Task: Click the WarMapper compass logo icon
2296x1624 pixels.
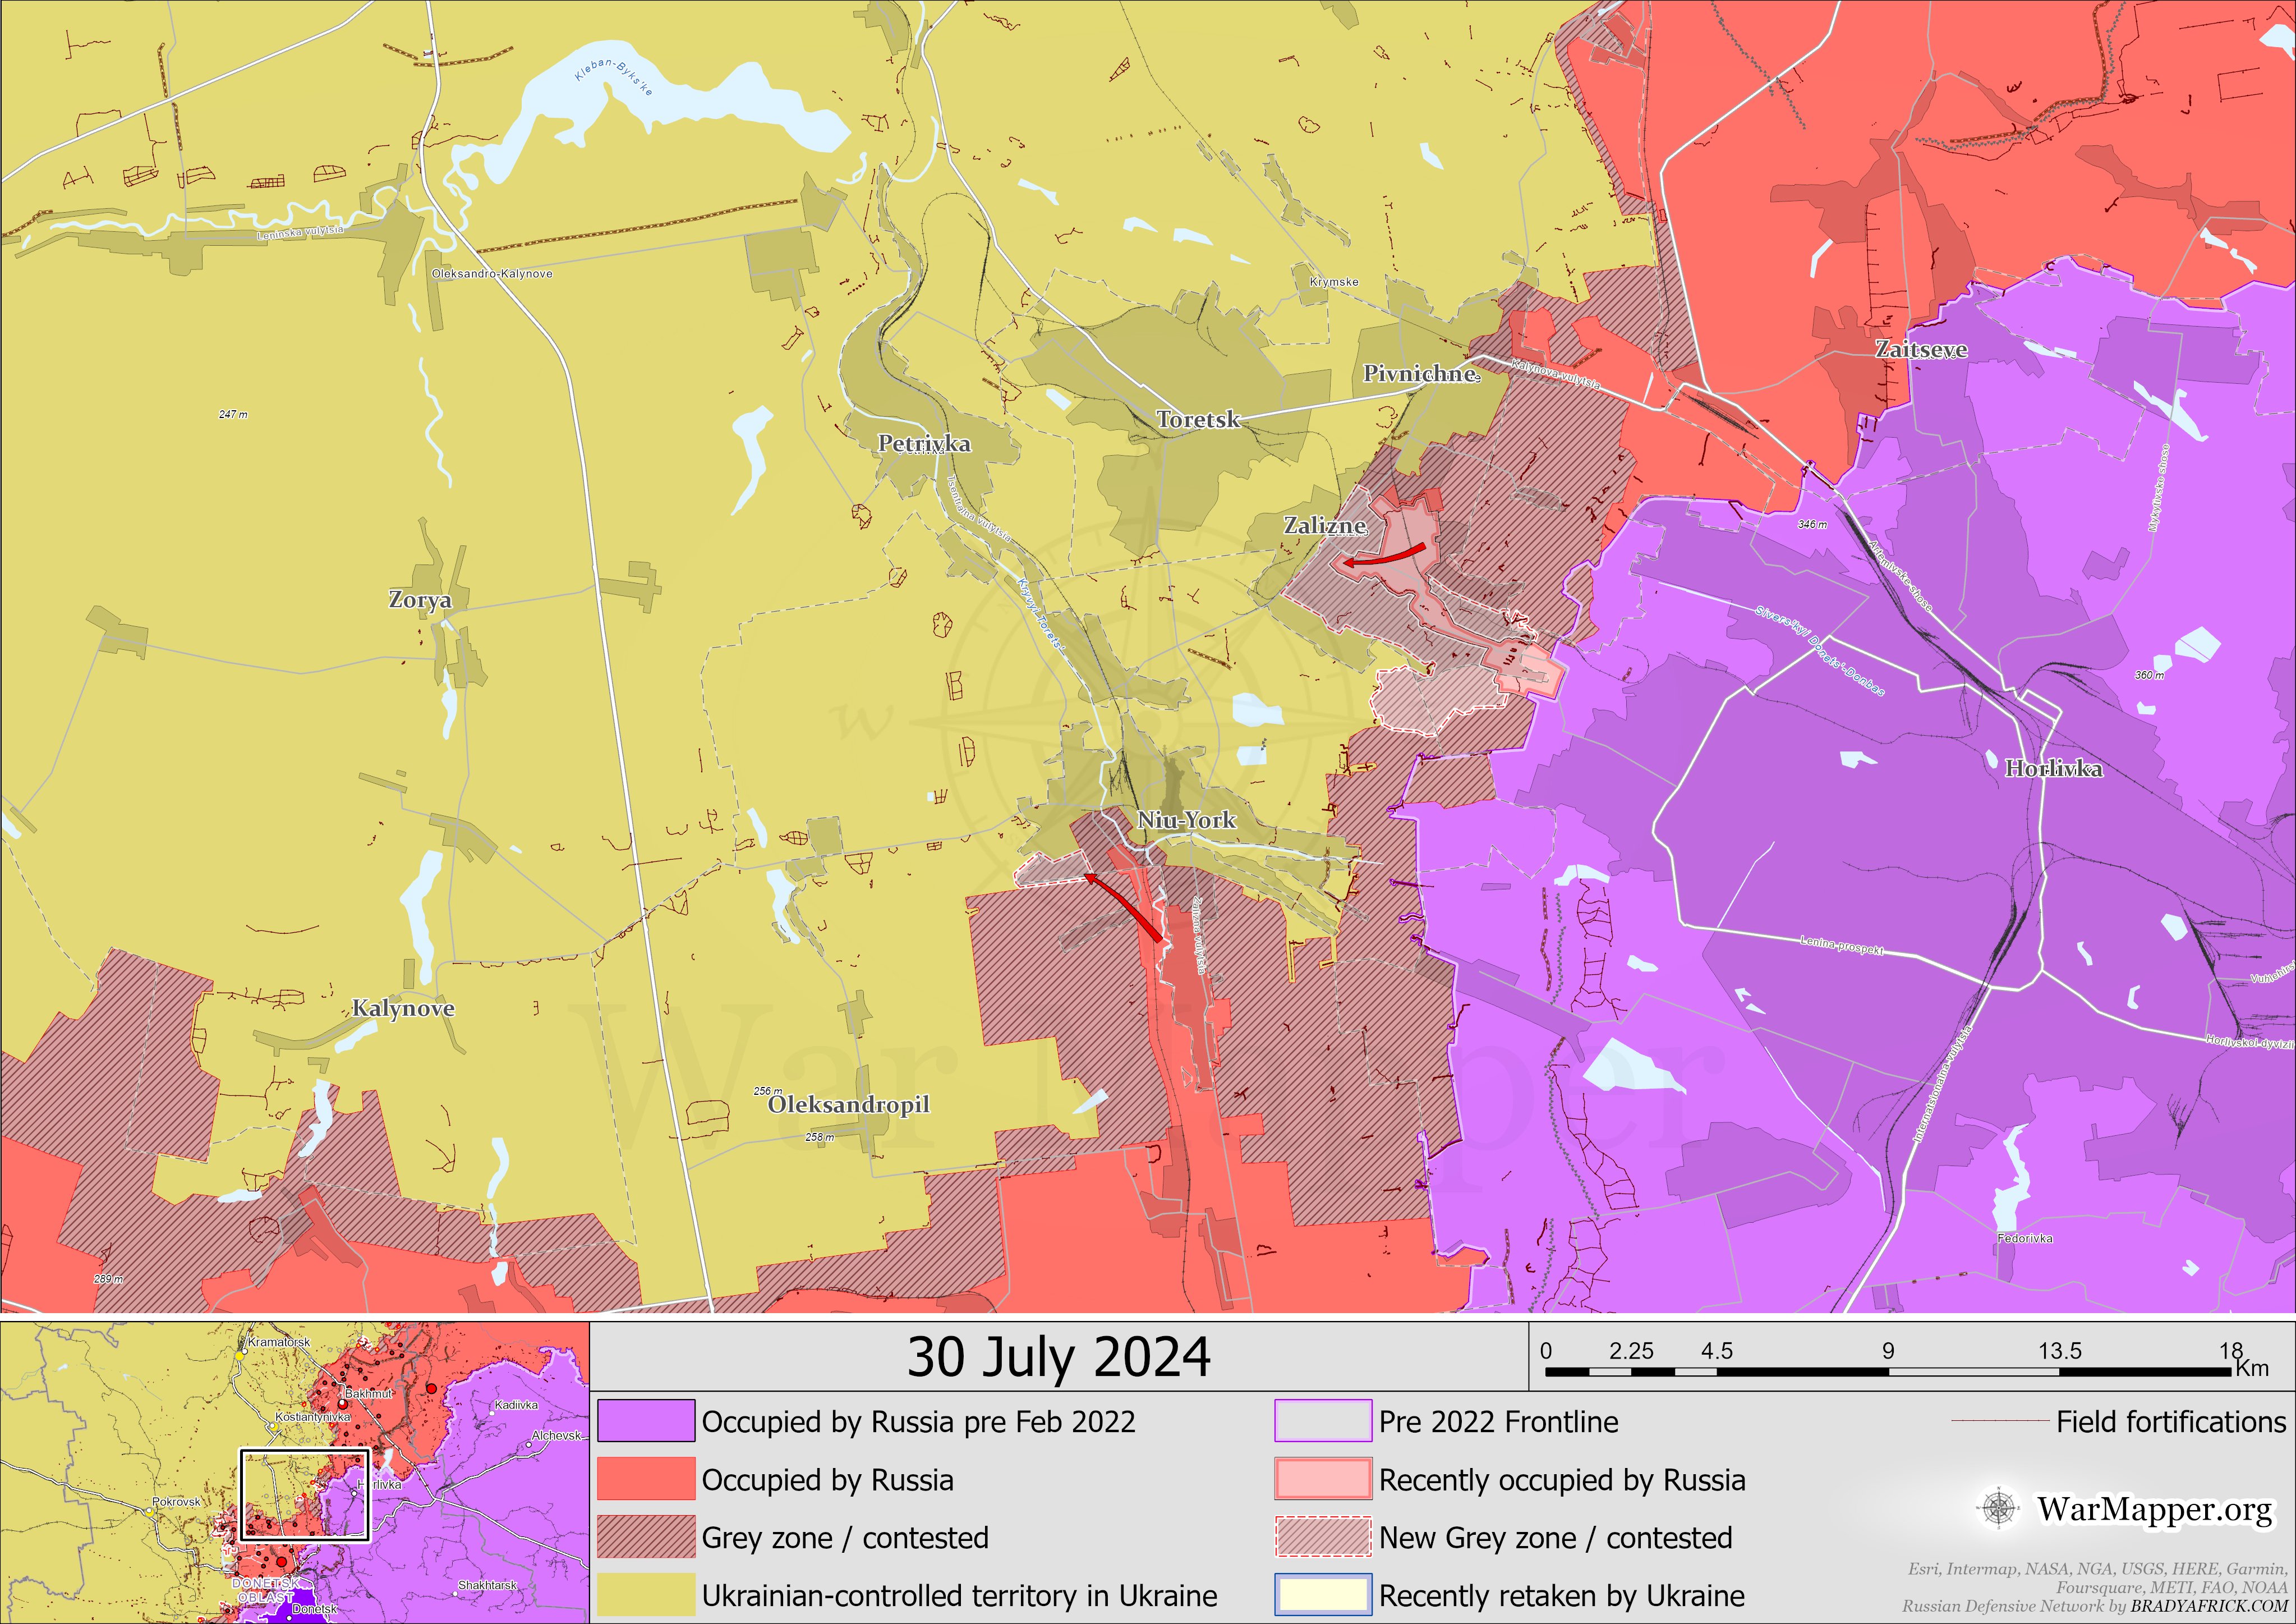Action: (x=1998, y=1508)
